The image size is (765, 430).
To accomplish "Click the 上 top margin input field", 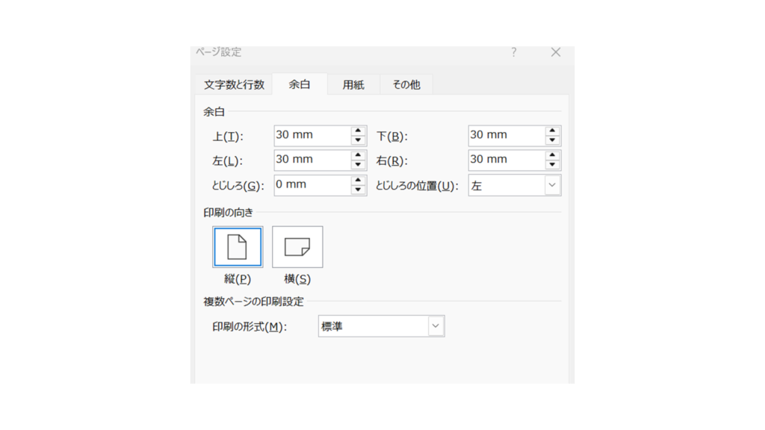I will [x=312, y=136].
